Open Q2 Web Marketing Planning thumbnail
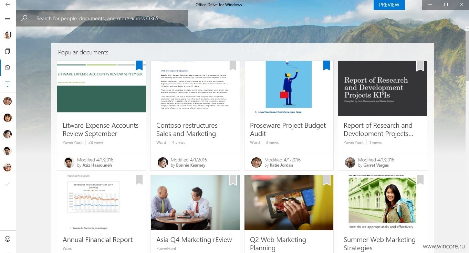469x253 pixels. 289,203
